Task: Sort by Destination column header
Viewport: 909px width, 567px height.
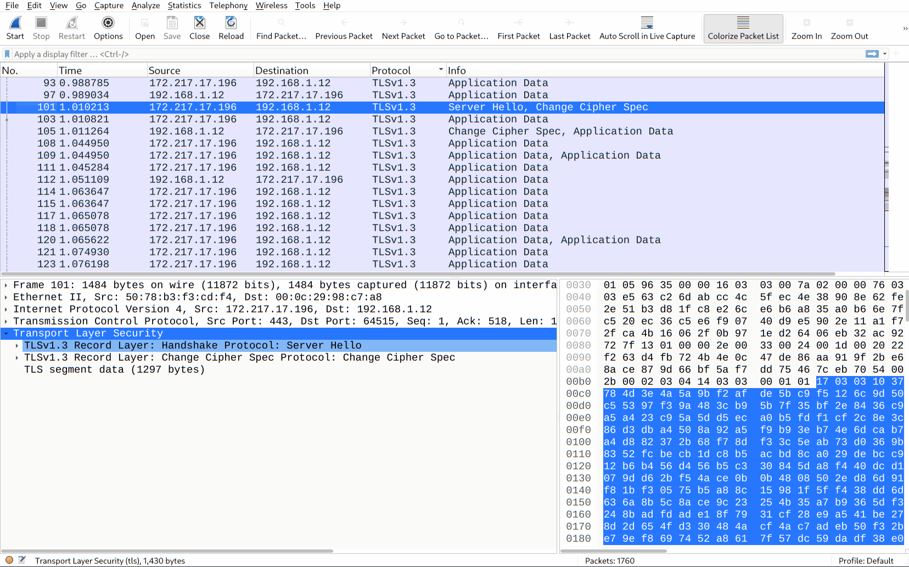Action: 312,70
